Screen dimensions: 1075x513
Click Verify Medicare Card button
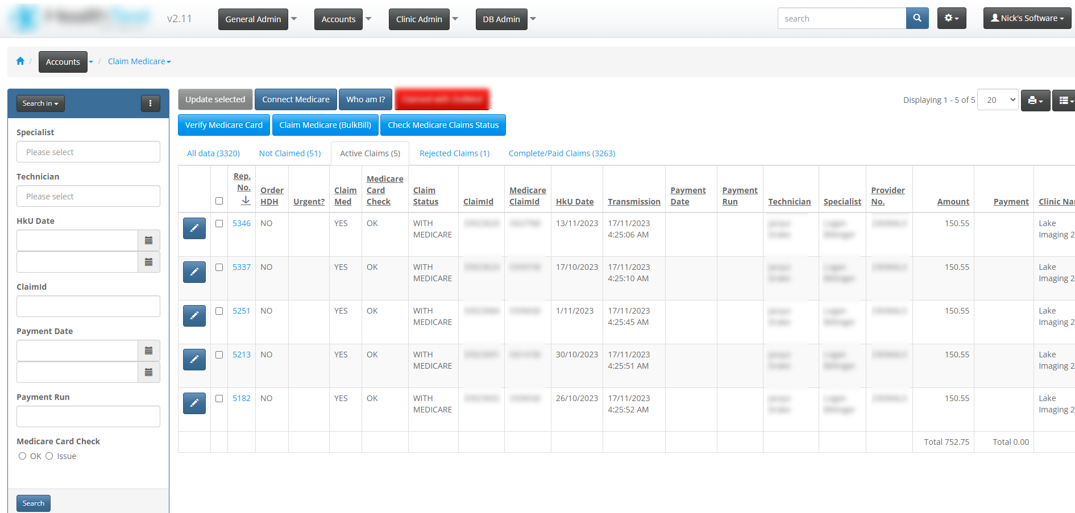click(223, 125)
